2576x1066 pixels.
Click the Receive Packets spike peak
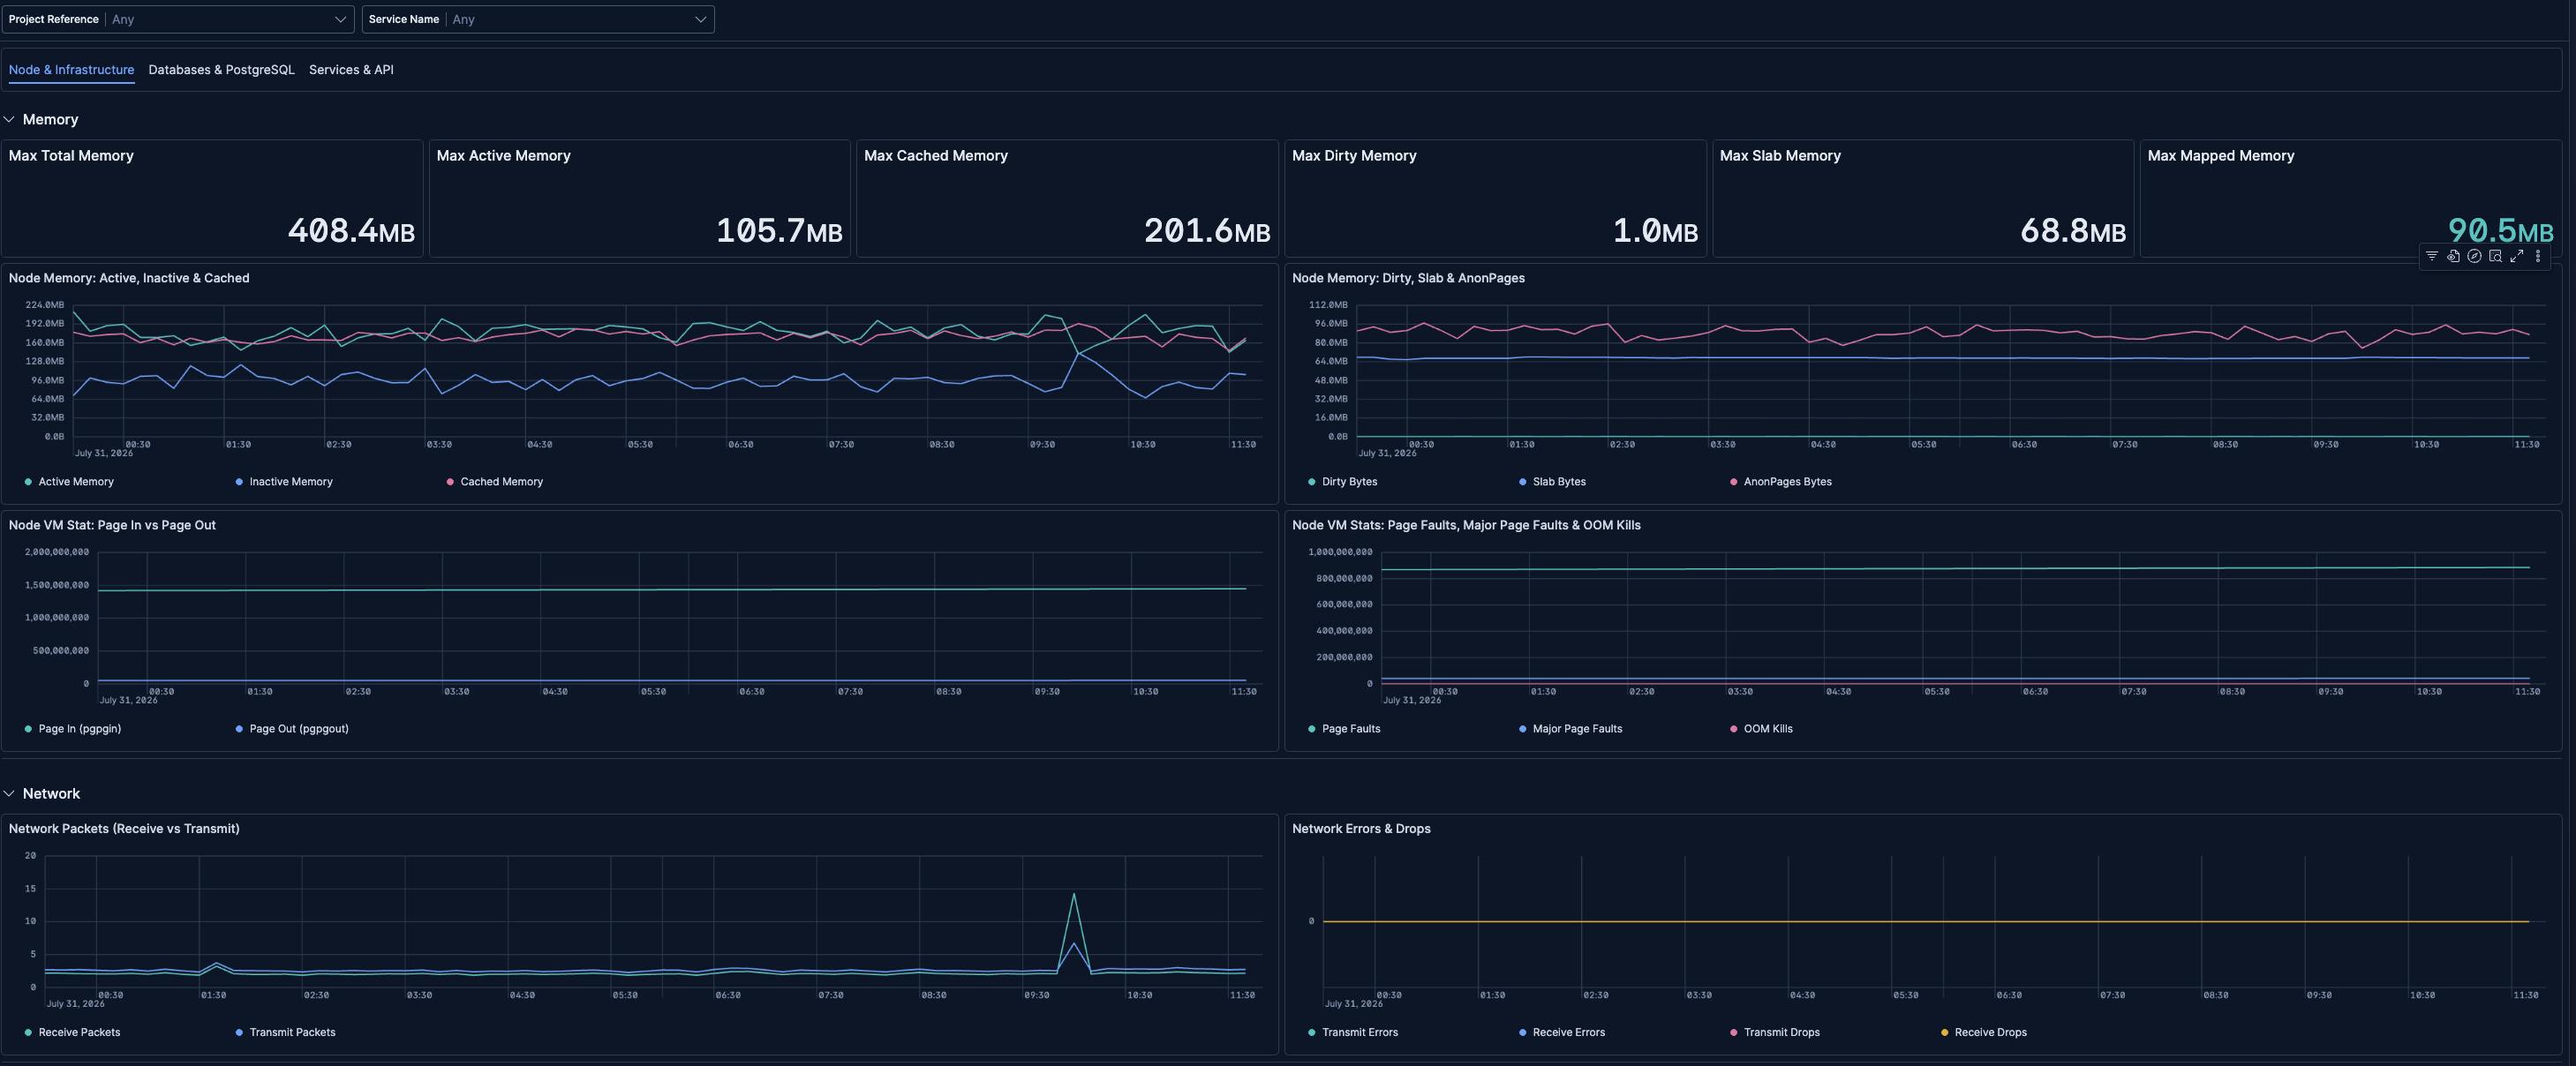tap(1073, 895)
